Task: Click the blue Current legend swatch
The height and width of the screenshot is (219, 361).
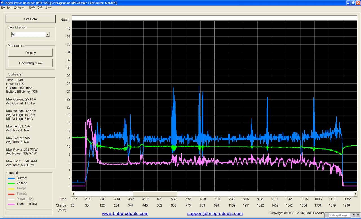Action: point(11,178)
